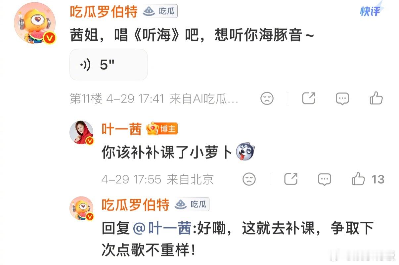
Task: Share 吃瓜罗伯特's top comment via forward icon
Action: click(309, 99)
